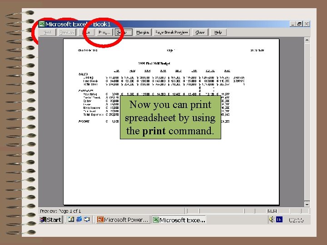Click the Print... button
This screenshot has height=245, width=327.
point(104,32)
